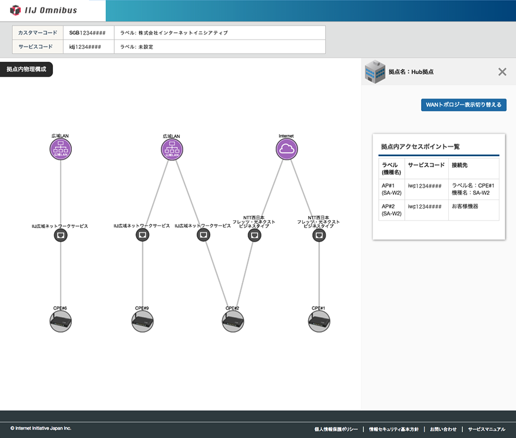Click the 広域LAN node linked to CPE#9

[x=172, y=149]
